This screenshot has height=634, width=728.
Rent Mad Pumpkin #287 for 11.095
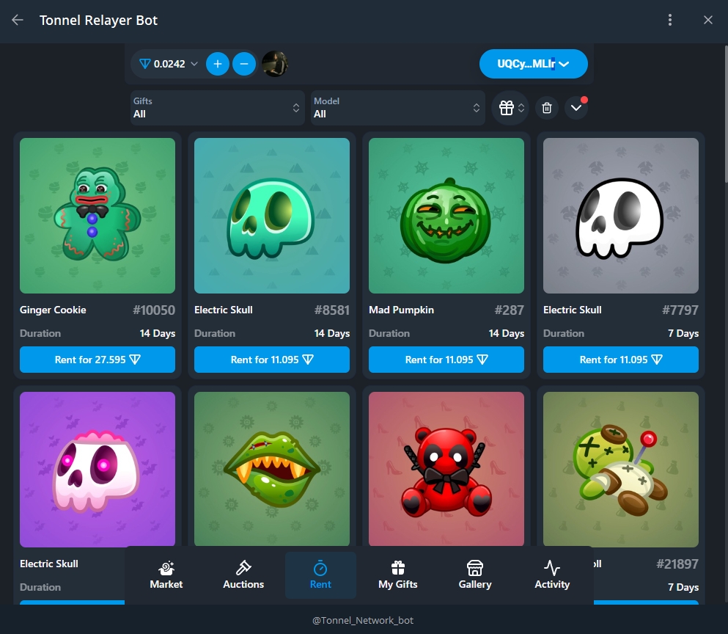(446, 360)
